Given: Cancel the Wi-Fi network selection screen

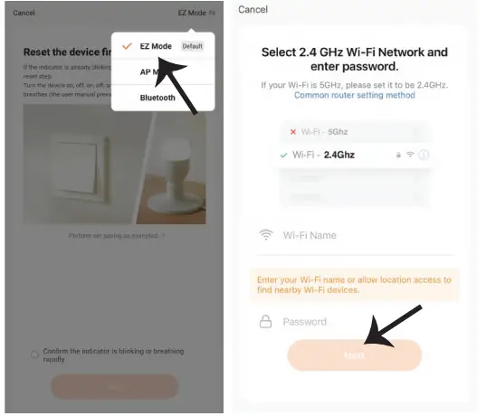Looking at the screenshot, I should pyautogui.click(x=253, y=9).
